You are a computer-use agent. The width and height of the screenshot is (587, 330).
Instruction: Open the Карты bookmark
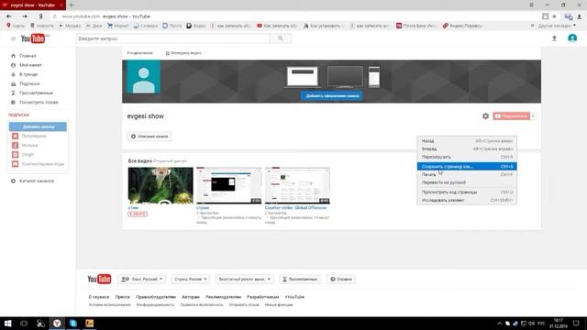(x=16, y=26)
